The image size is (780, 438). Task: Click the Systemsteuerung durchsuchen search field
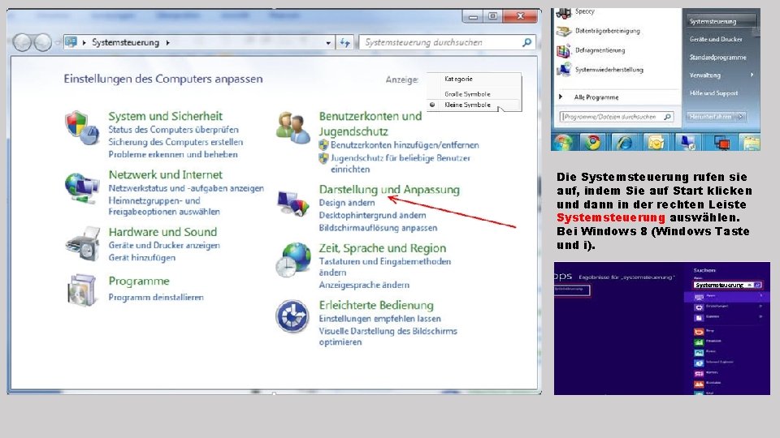[x=448, y=43]
